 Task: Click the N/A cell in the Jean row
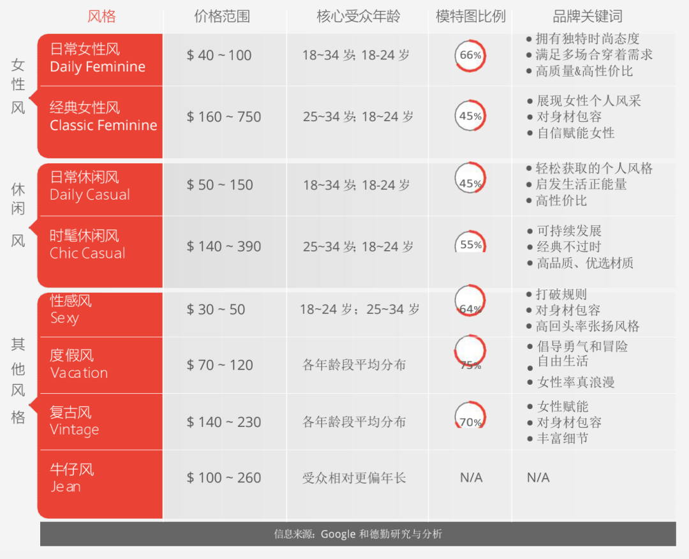tap(470, 477)
